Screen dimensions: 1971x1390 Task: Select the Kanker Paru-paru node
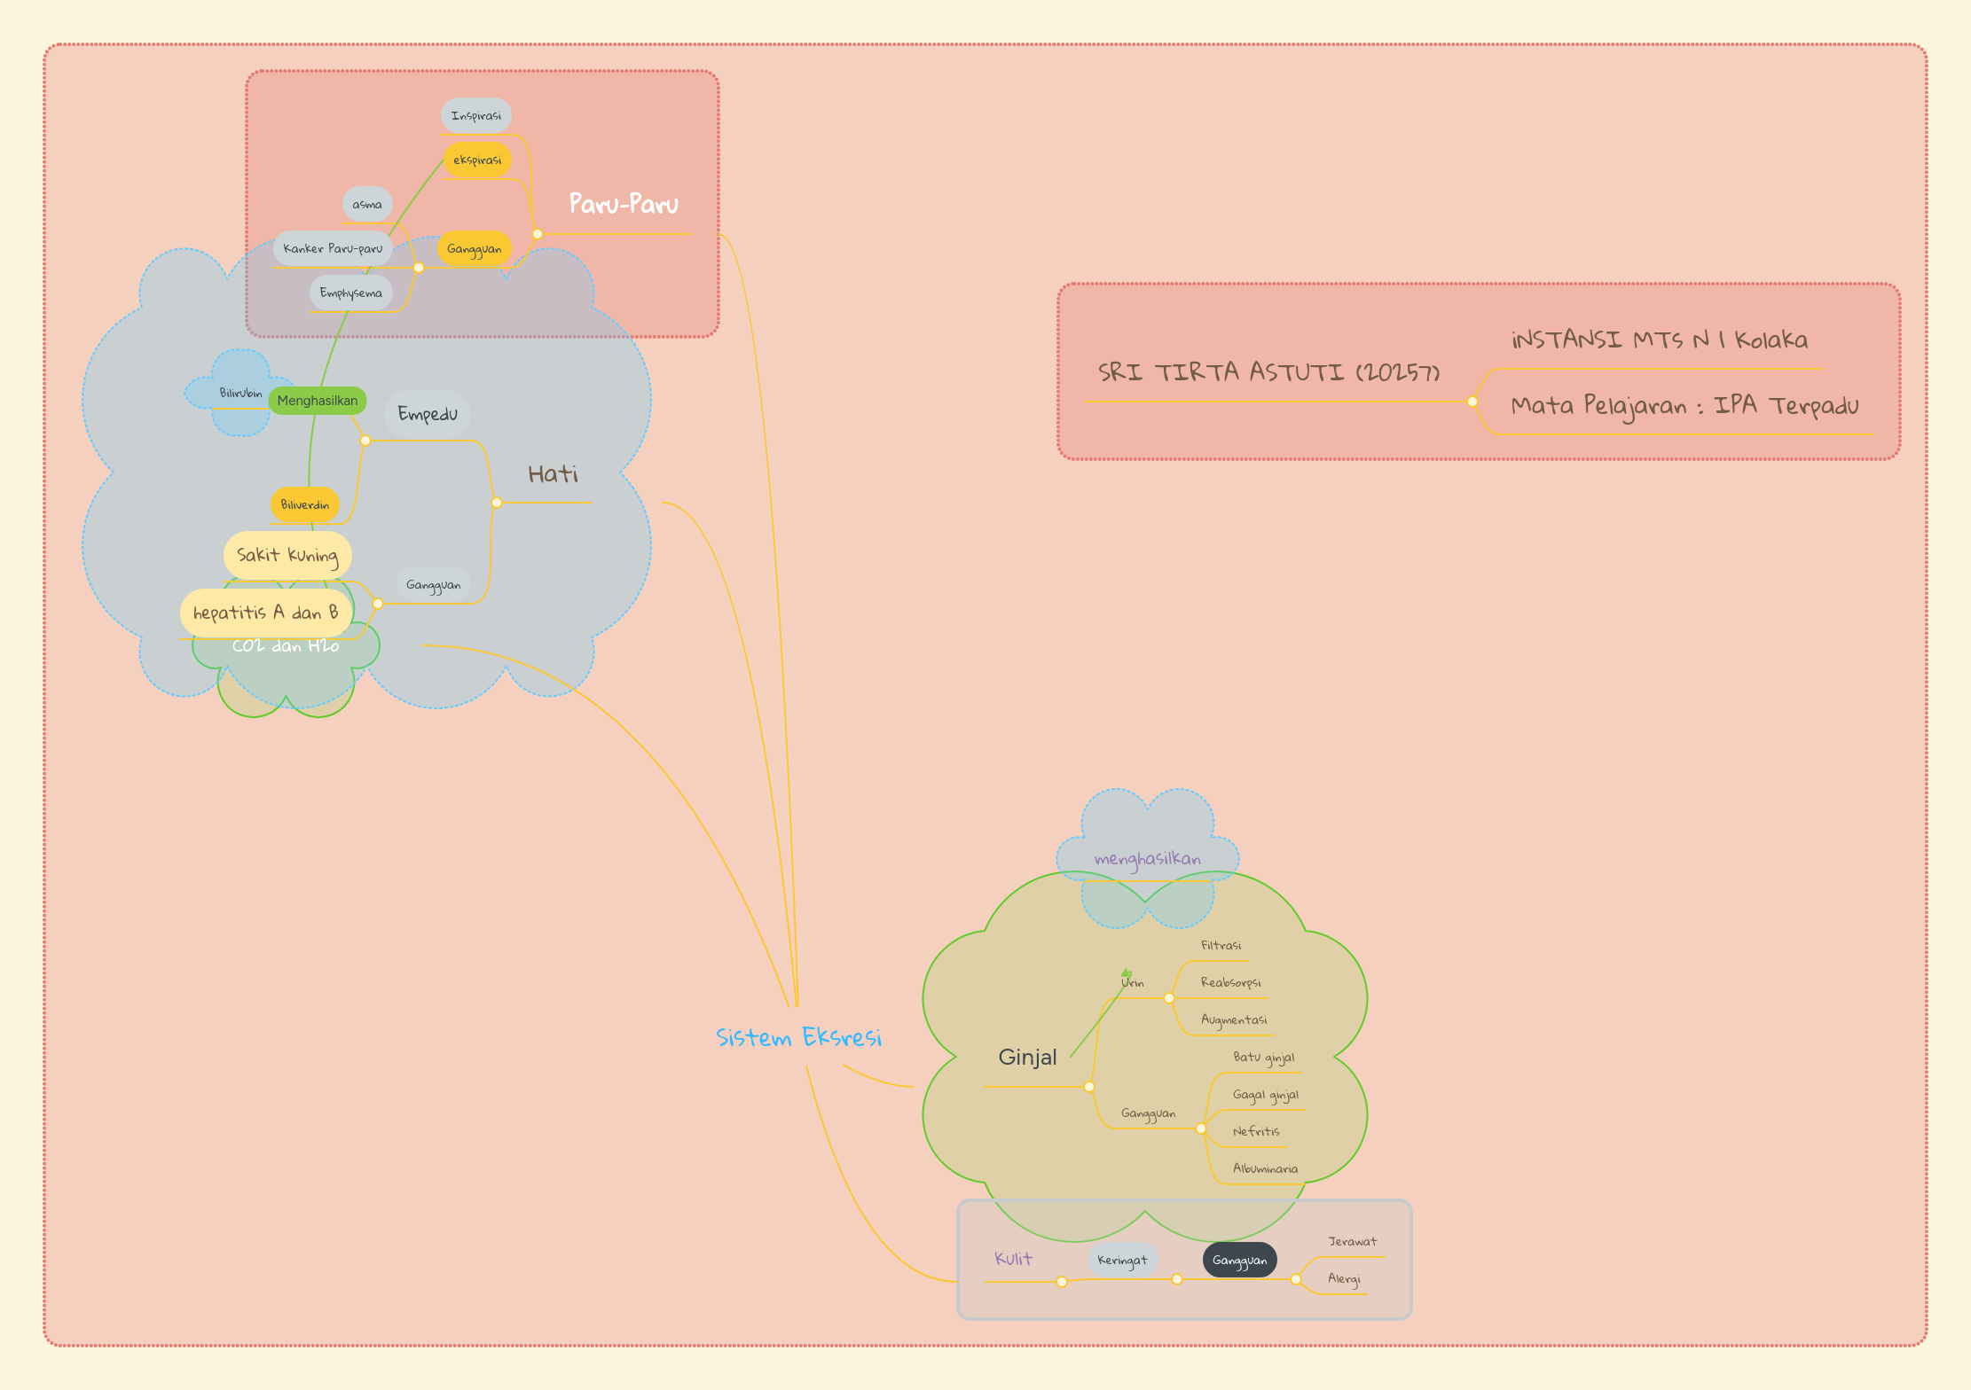tap(333, 249)
